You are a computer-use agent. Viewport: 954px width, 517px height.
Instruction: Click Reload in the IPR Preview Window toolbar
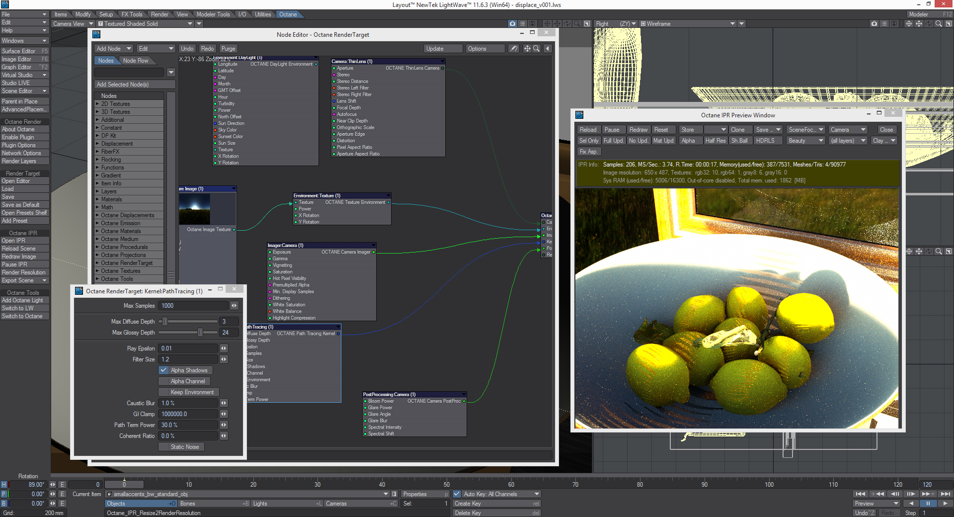[588, 130]
